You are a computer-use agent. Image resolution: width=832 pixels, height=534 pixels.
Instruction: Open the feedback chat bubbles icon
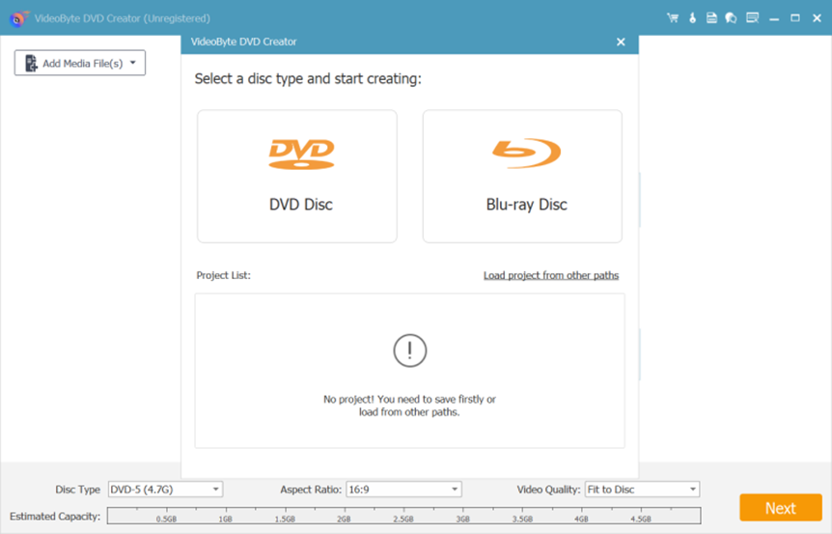click(732, 18)
